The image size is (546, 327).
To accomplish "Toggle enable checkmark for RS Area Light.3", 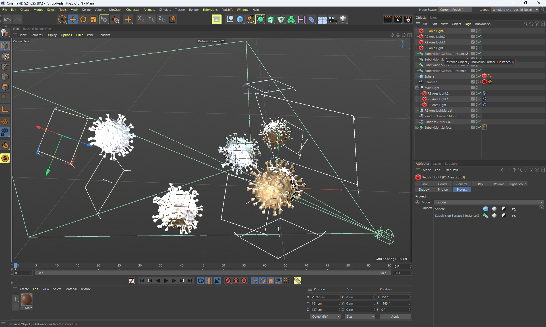I will [x=479, y=31].
